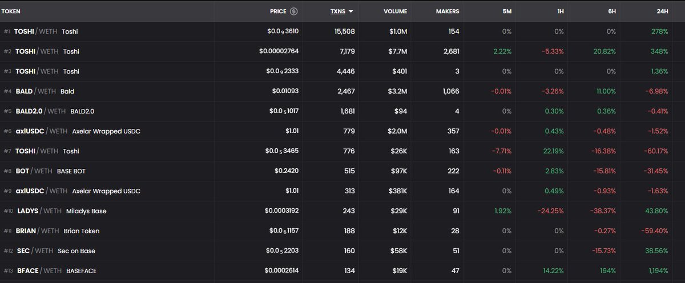Sort by the VOLUME column header
The height and width of the screenshot is (283, 685).
(x=395, y=11)
